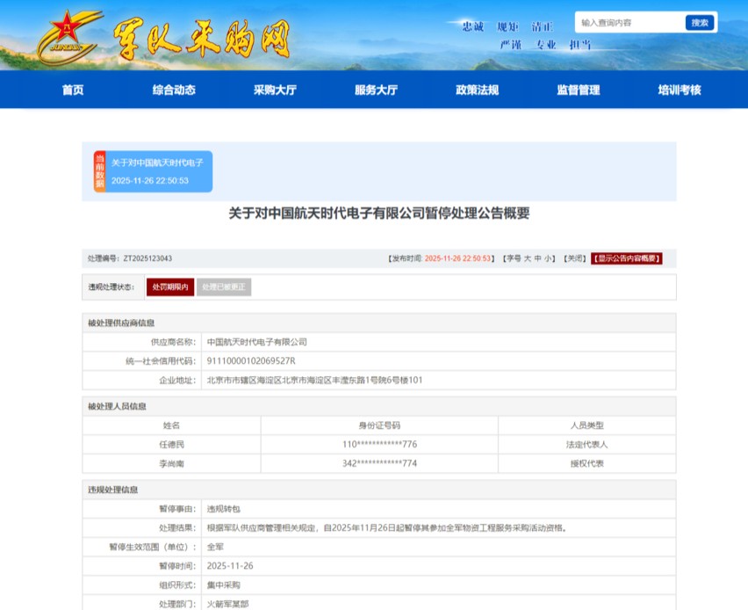Open the 采购大厅 navigation item

(x=275, y=90)
